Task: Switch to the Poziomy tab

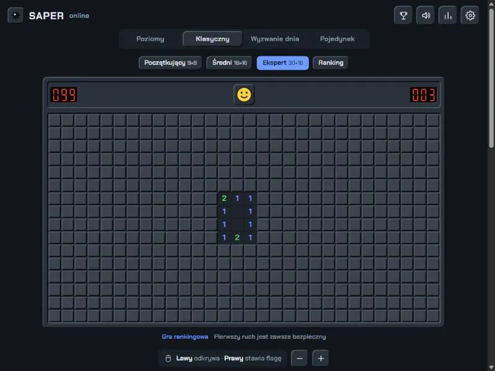Action: tap(150, 39)
